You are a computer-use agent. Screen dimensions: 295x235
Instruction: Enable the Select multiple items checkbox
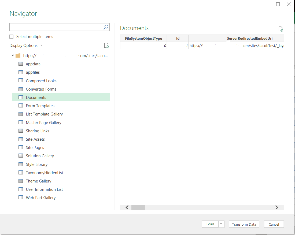coord(12,37)
